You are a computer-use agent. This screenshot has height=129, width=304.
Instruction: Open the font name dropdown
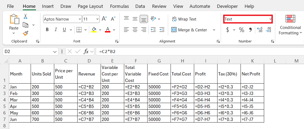[x=80, y=19]
